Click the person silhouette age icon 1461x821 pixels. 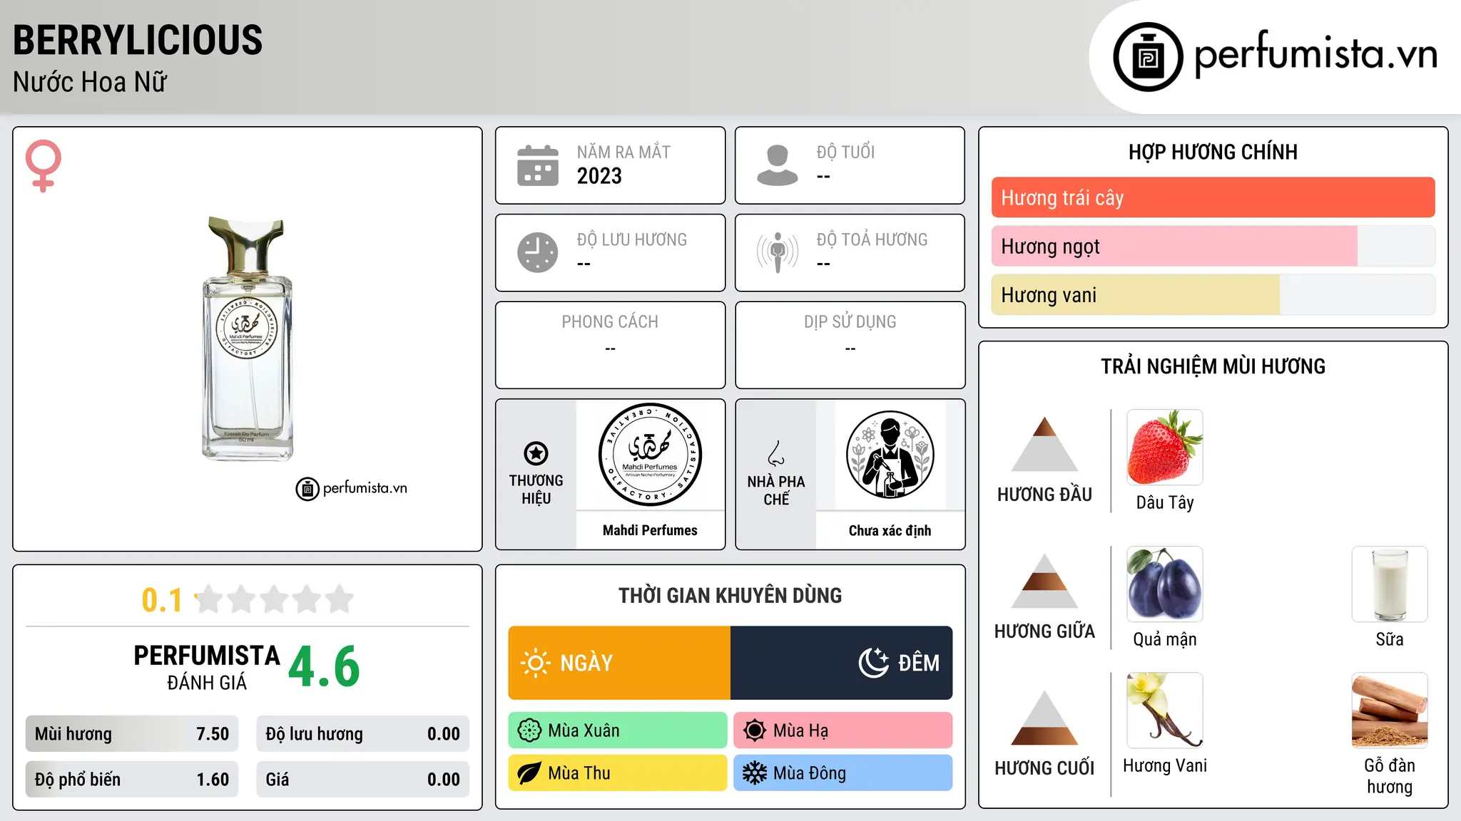(778, 165)
